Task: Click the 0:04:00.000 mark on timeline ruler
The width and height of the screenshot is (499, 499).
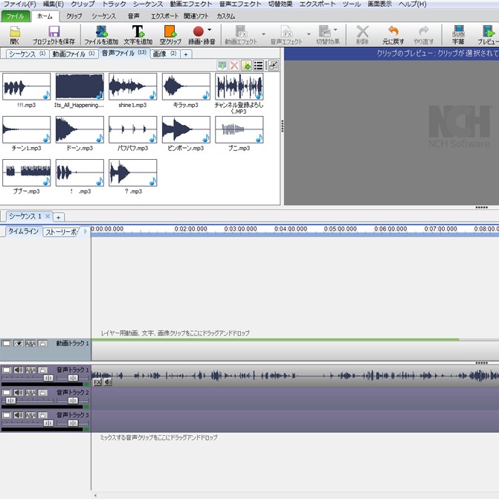Action: pos(291,229)
